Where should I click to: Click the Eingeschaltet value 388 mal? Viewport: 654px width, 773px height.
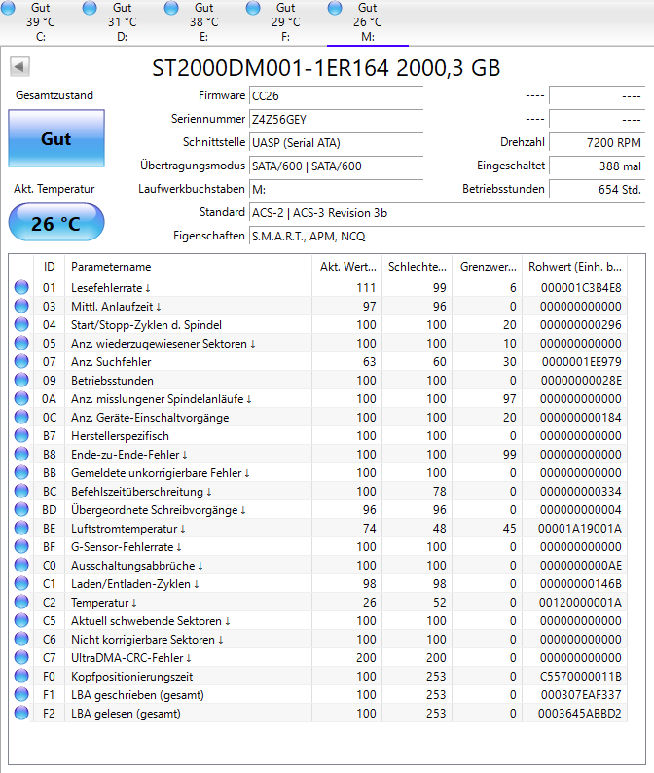(597, 166)
